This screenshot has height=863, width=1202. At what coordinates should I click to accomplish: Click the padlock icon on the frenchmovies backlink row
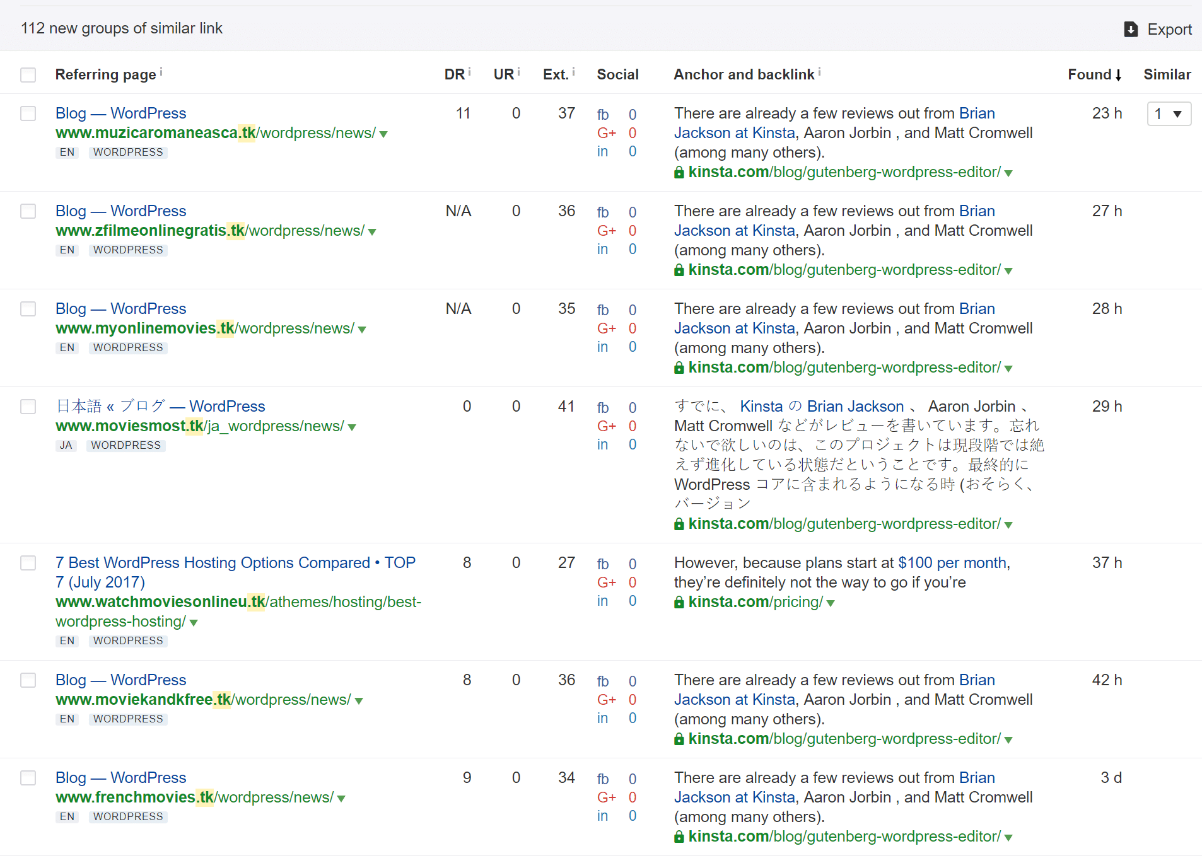[679, 837]
